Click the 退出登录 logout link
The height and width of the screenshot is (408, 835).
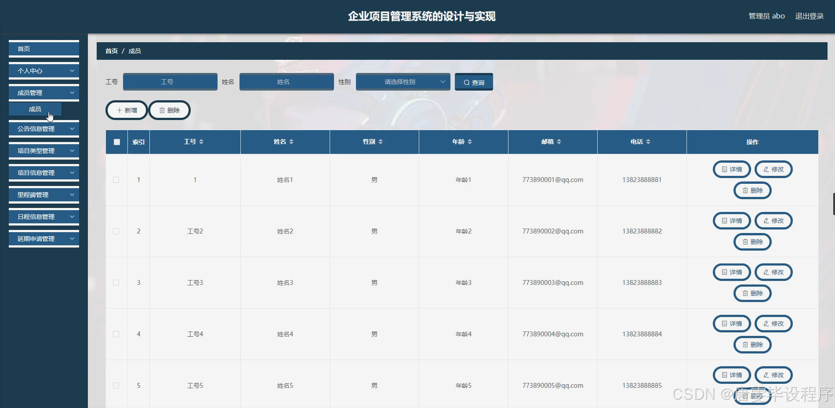pos(809,16)
